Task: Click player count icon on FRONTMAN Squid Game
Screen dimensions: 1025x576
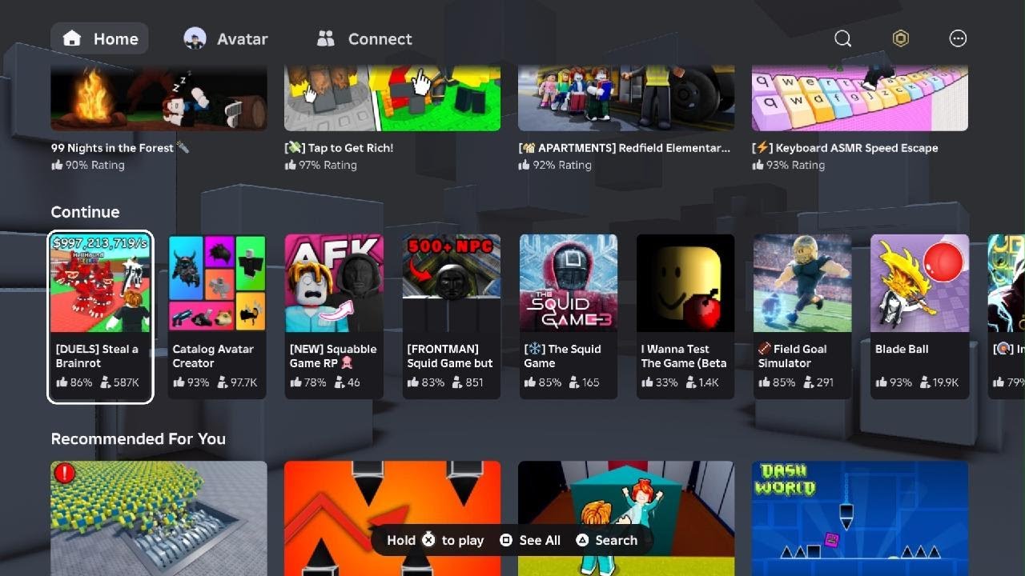Action: click(x=456, y=382)
